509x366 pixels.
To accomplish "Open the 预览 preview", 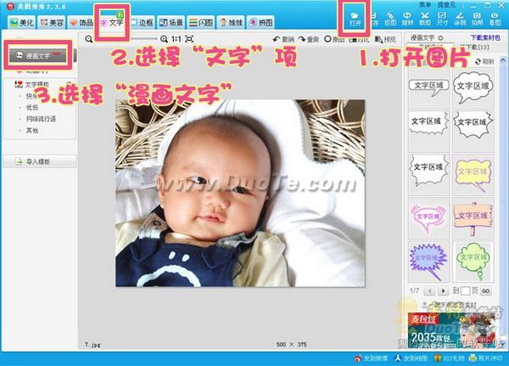I will pos(385,39).
